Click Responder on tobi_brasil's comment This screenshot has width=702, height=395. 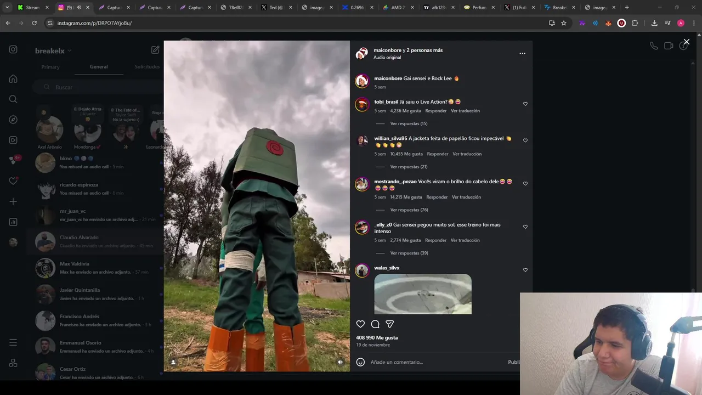point(436,111)
